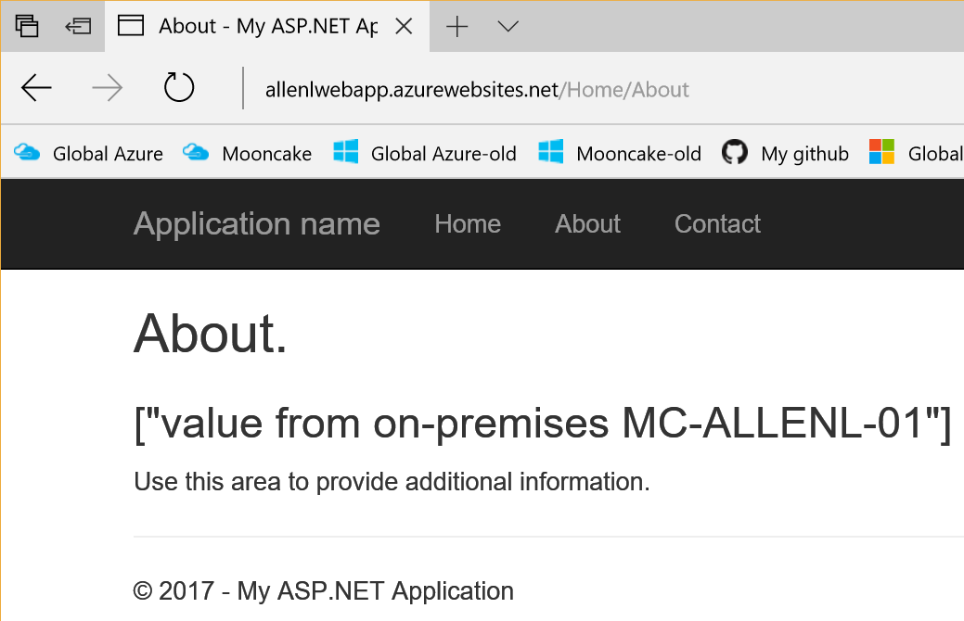
Task: Open the Contact page link
Action: click(717, 224)
